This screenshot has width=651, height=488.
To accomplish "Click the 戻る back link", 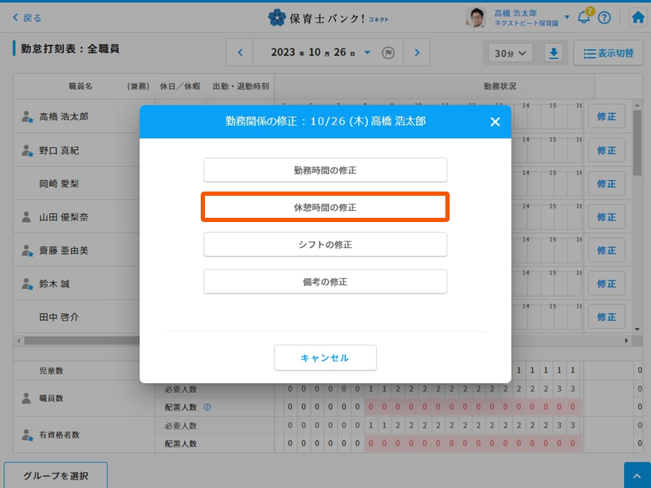I will click(x=27, y=18).
